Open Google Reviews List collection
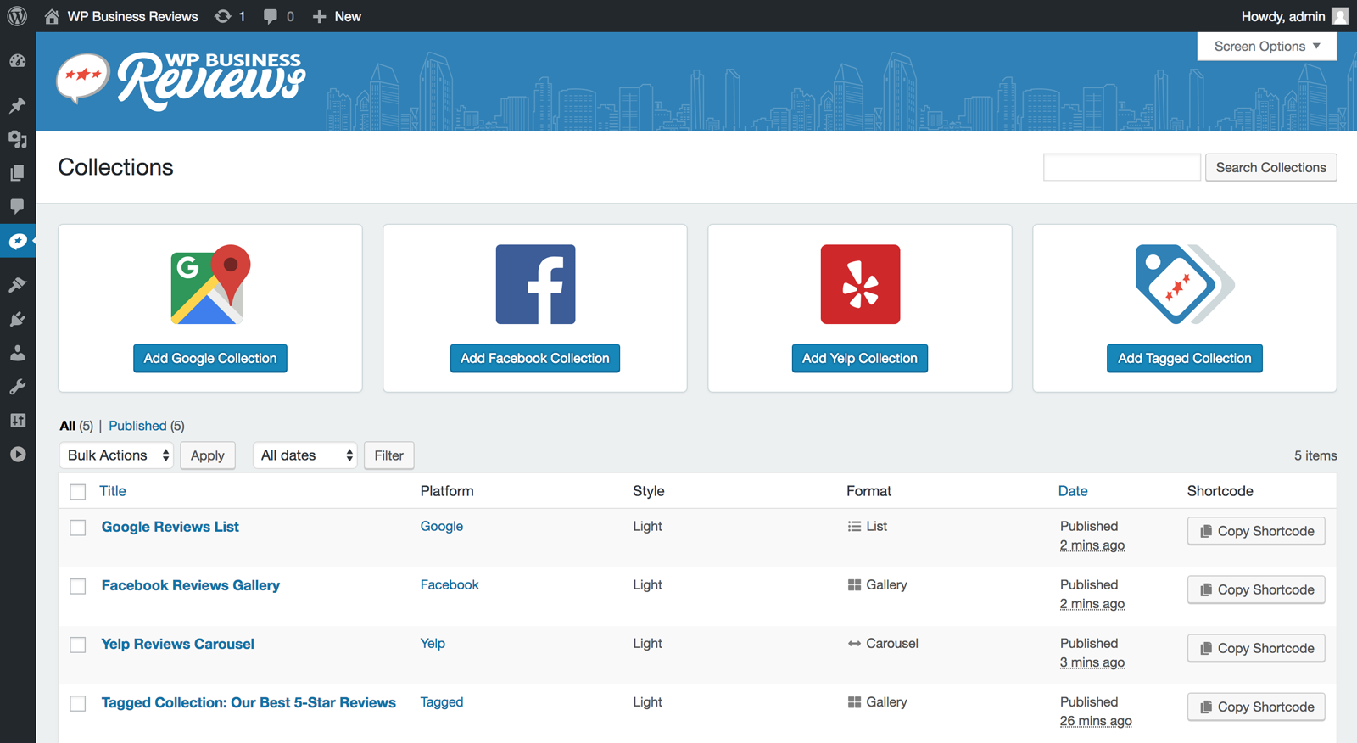 [170, 527]
